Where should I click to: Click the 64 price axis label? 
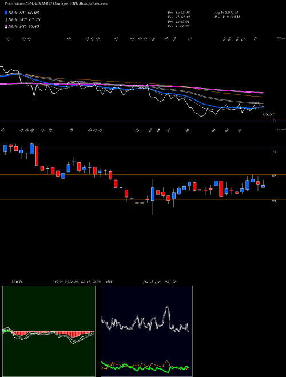[x=274, y=200]
